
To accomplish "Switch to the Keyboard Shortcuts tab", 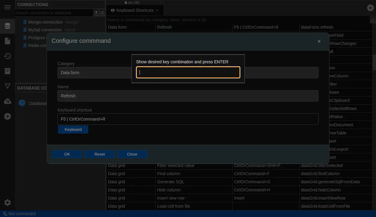I will click(134, 10).
